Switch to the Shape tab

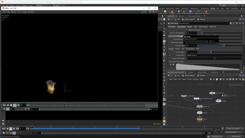[x=189, y=27]
